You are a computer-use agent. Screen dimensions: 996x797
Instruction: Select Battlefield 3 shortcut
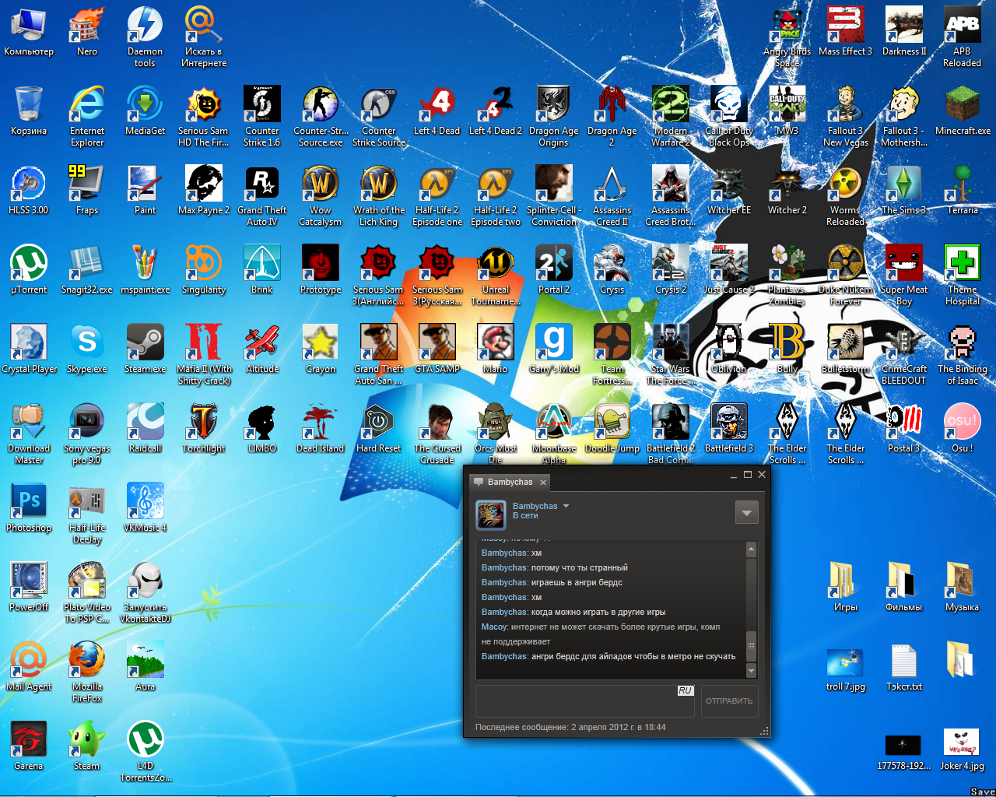tap(729, 428)
